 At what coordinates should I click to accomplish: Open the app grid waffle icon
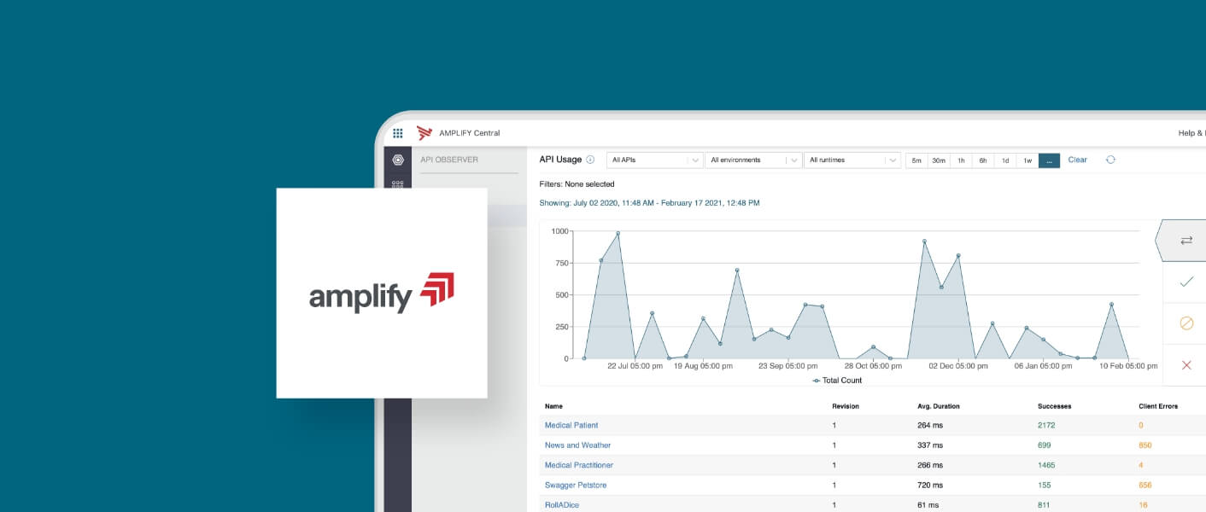point(397,133)
